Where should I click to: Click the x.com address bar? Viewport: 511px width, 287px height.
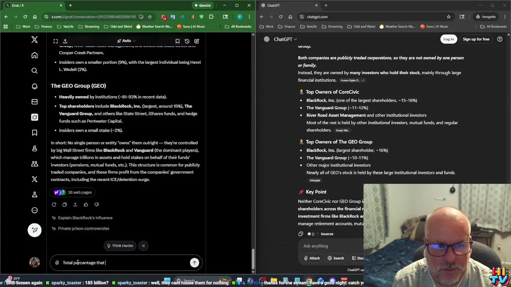[x=94, y=17]
